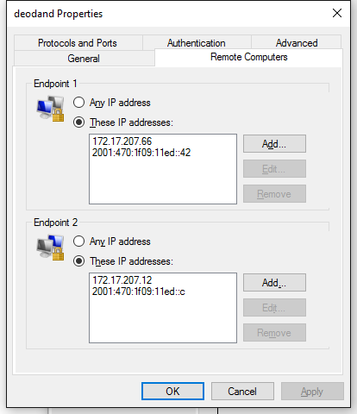357x414 pixels.
Task: Confirm changes with the OK button
Action: [x=172, y=391]
